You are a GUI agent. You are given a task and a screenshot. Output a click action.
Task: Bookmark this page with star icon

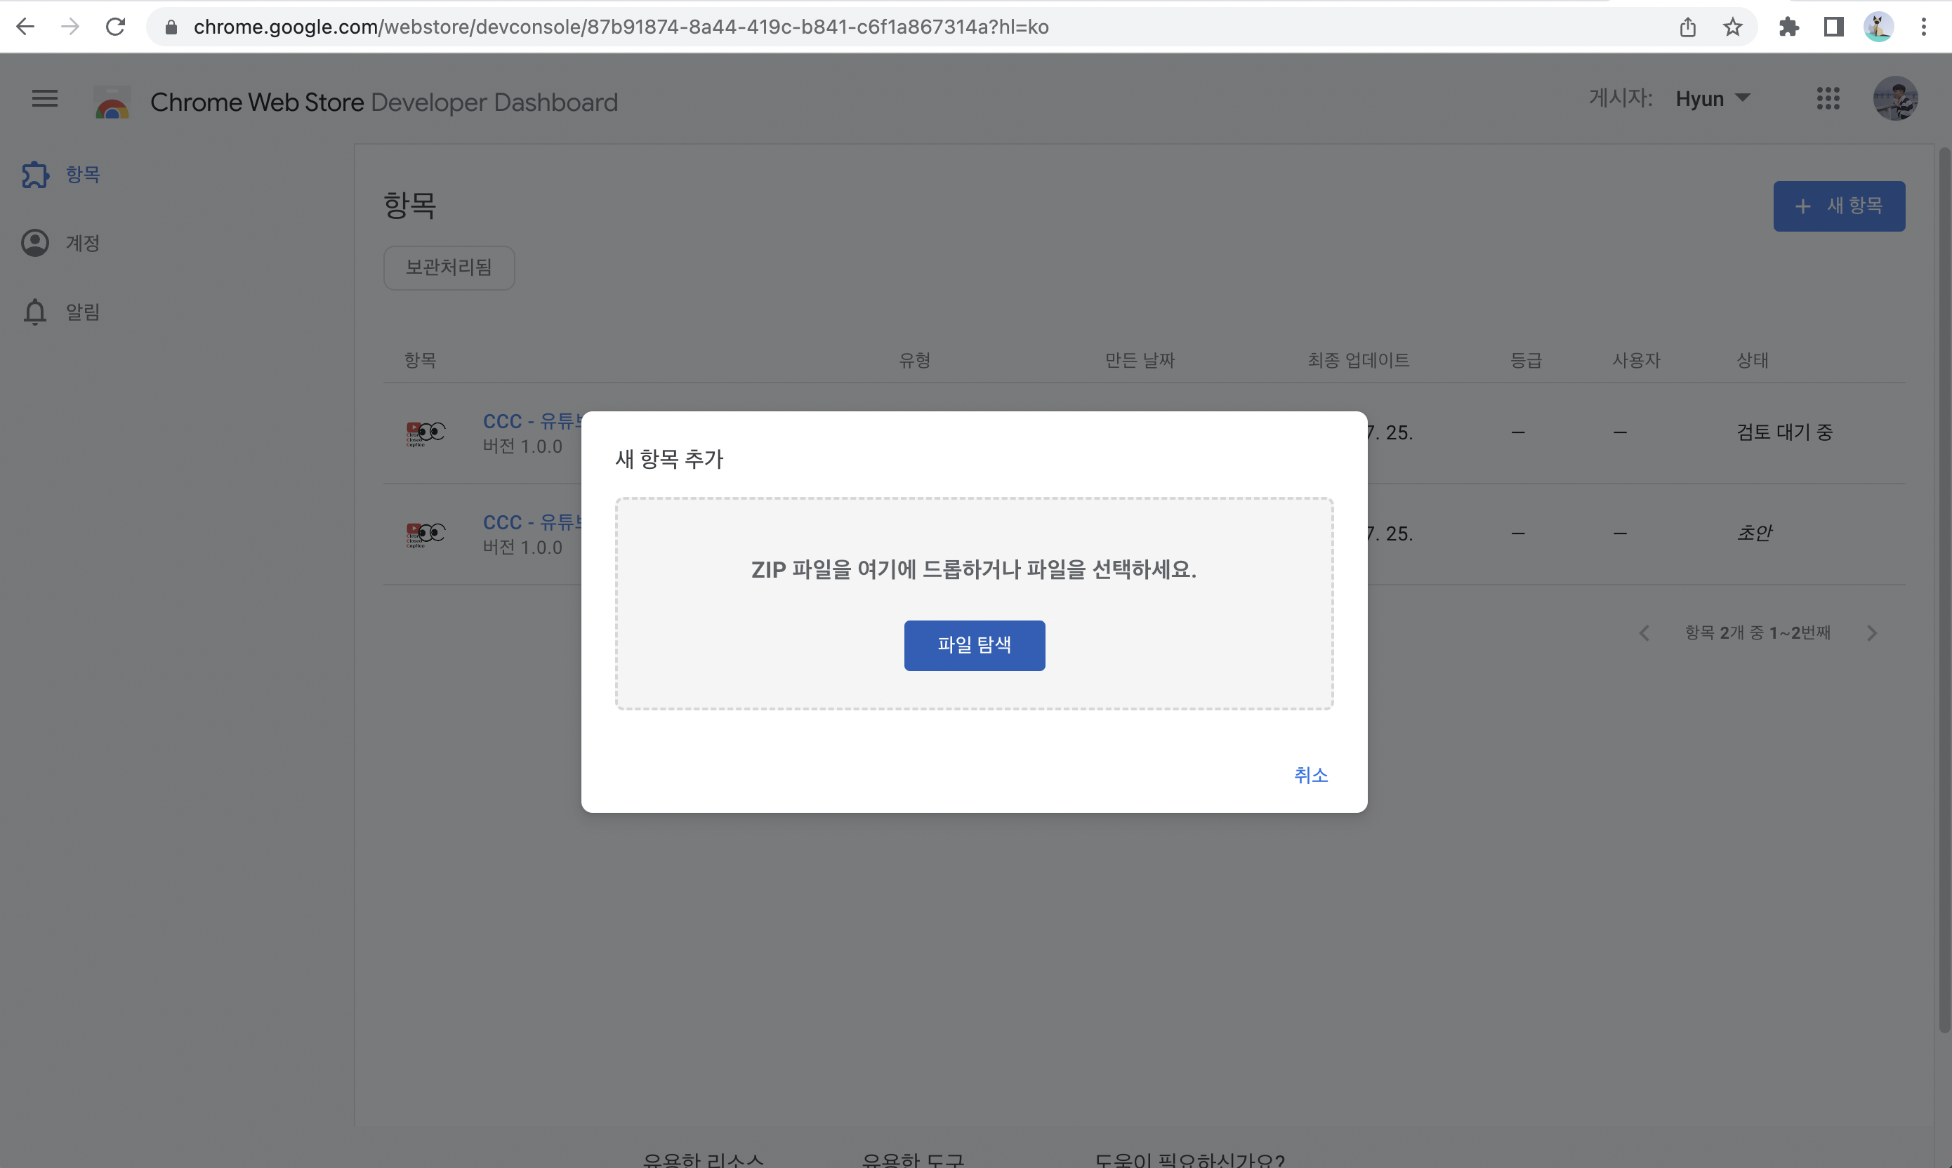tap(1732, 27)
